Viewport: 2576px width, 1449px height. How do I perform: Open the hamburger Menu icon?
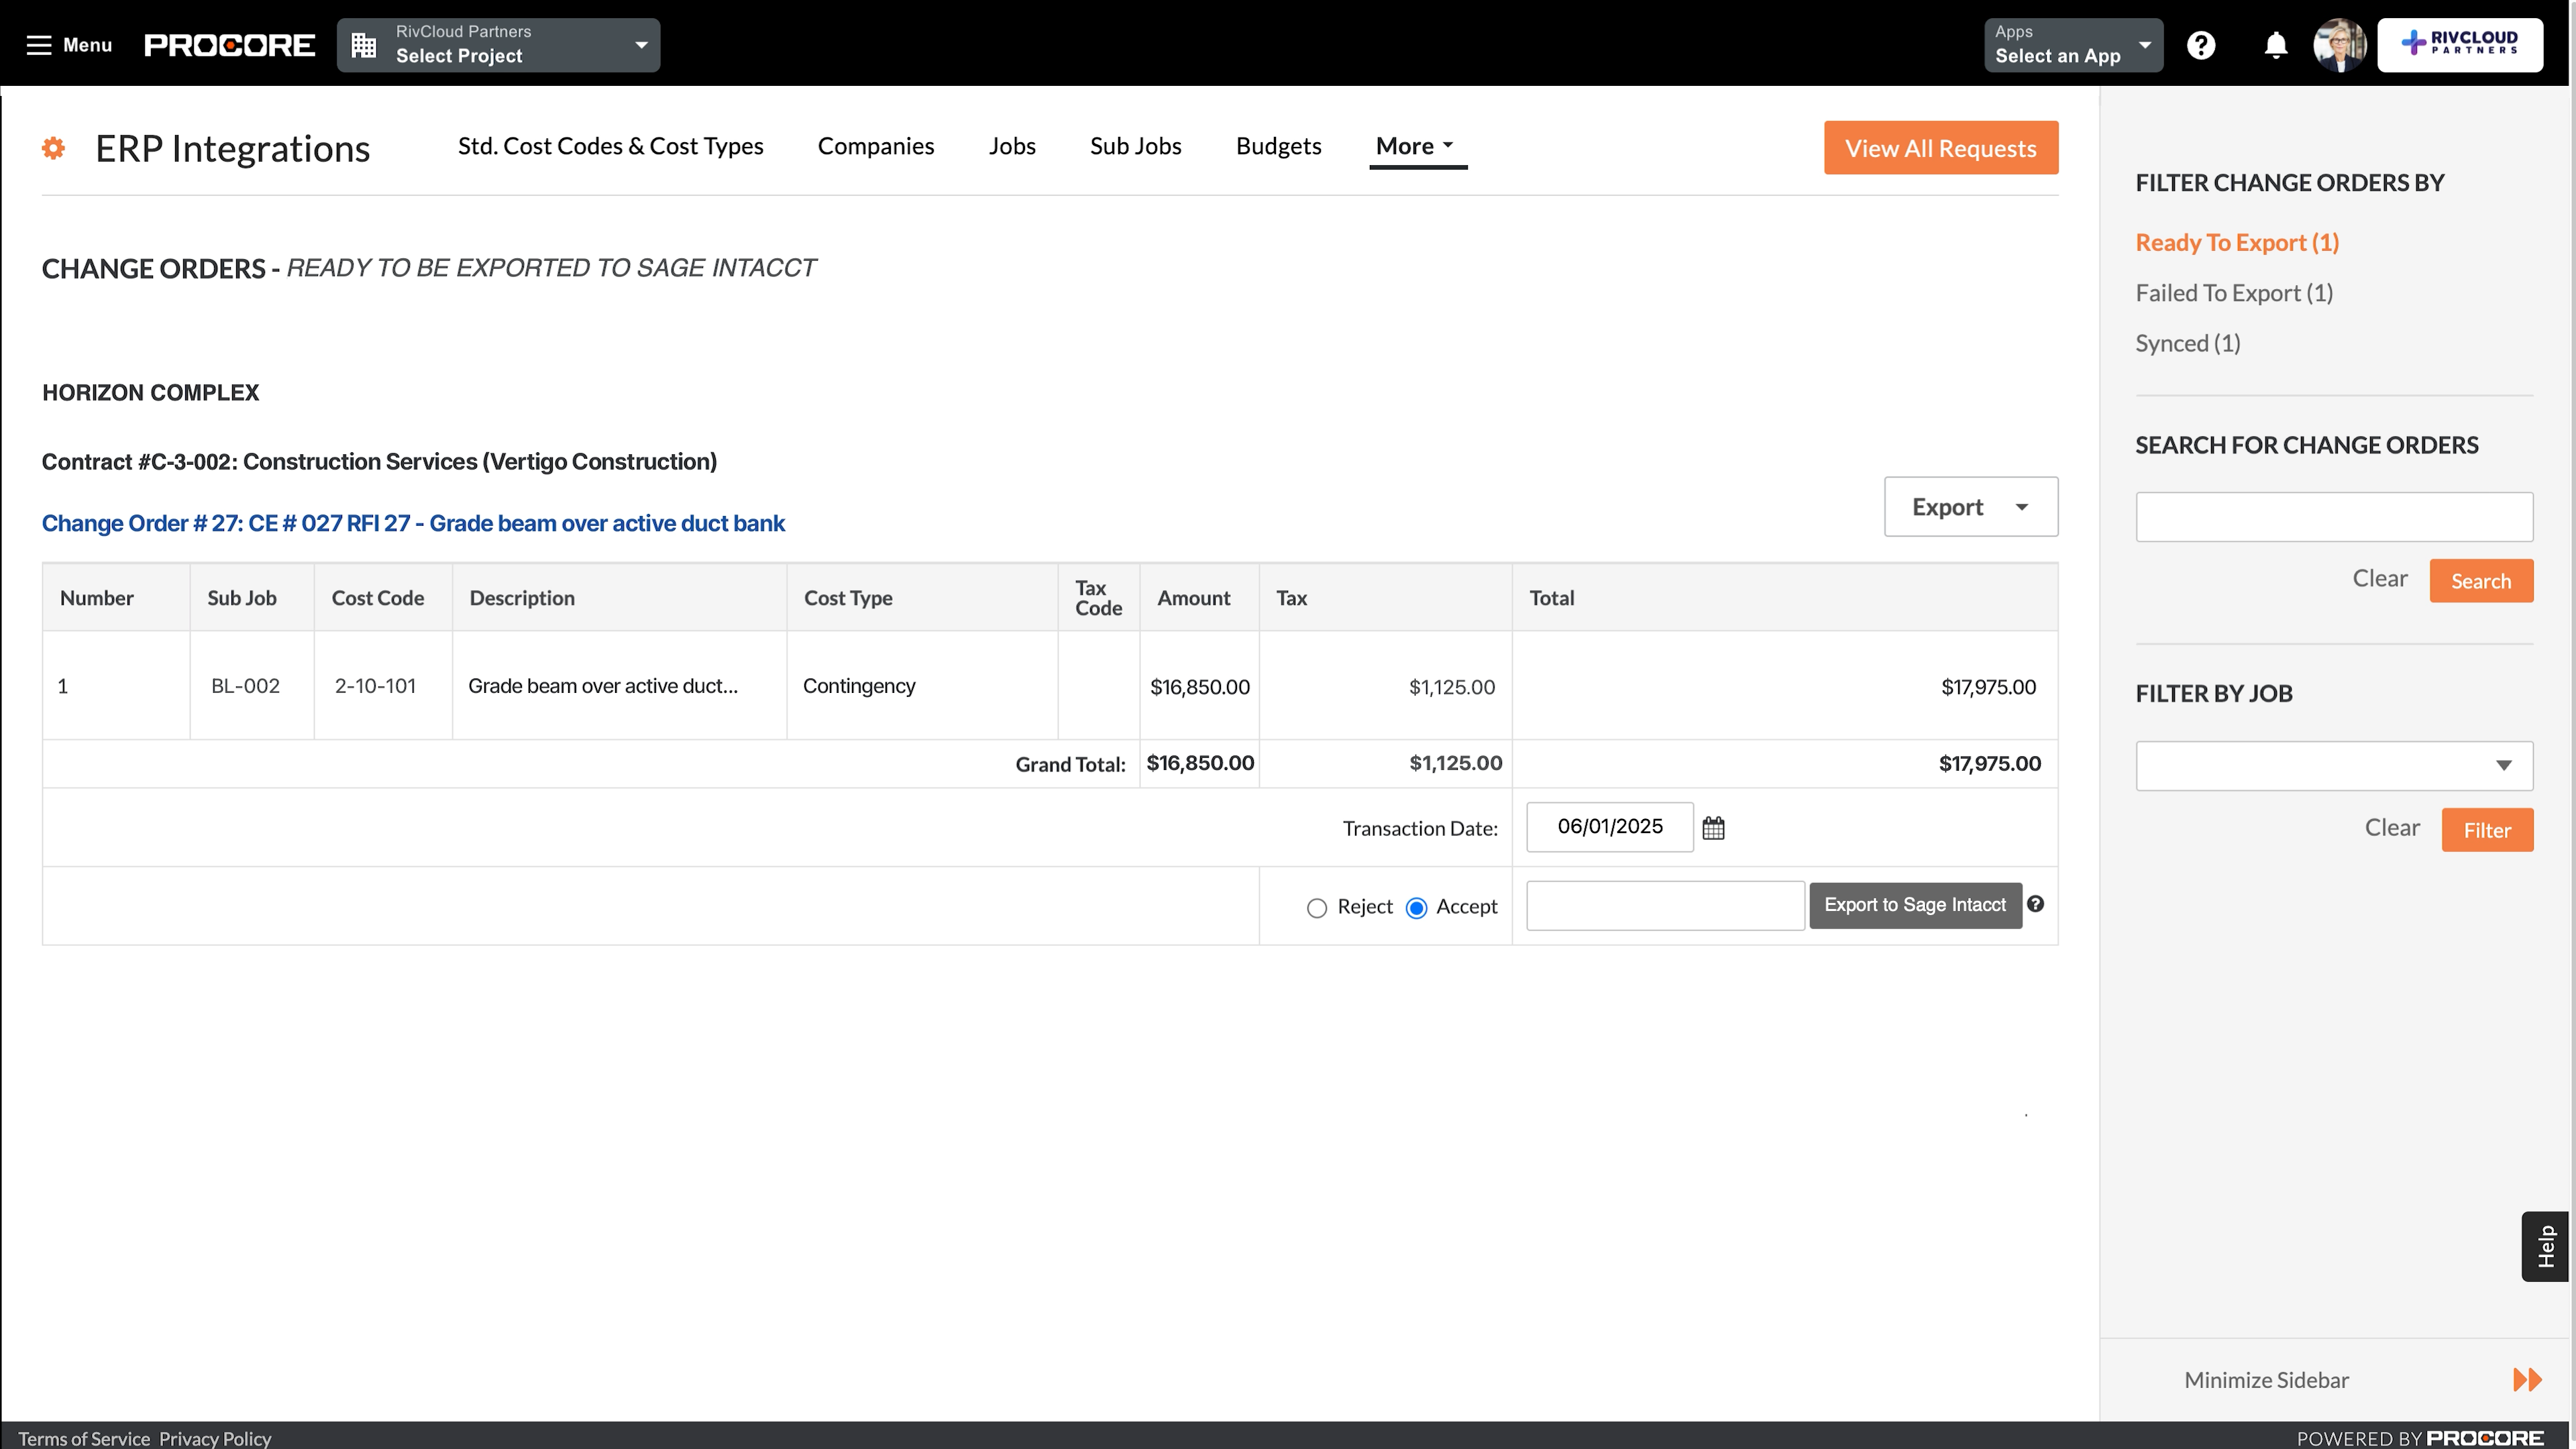click(x=39, y=45)
